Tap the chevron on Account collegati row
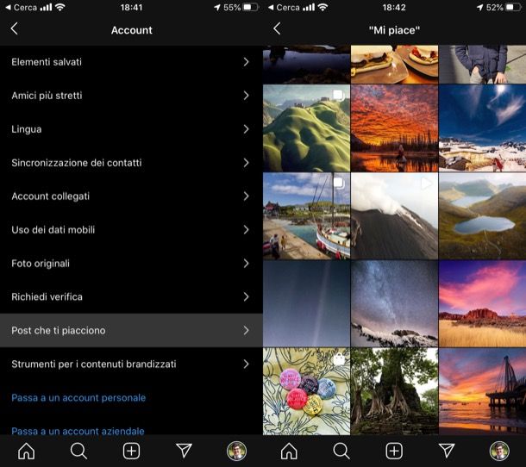 tap(247, 196)
